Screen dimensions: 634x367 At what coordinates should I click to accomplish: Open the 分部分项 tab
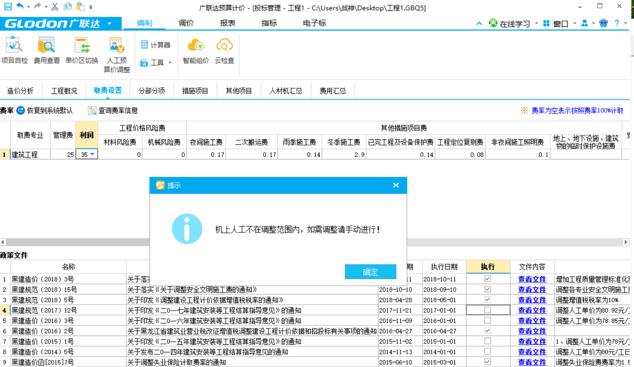point(152,91)
